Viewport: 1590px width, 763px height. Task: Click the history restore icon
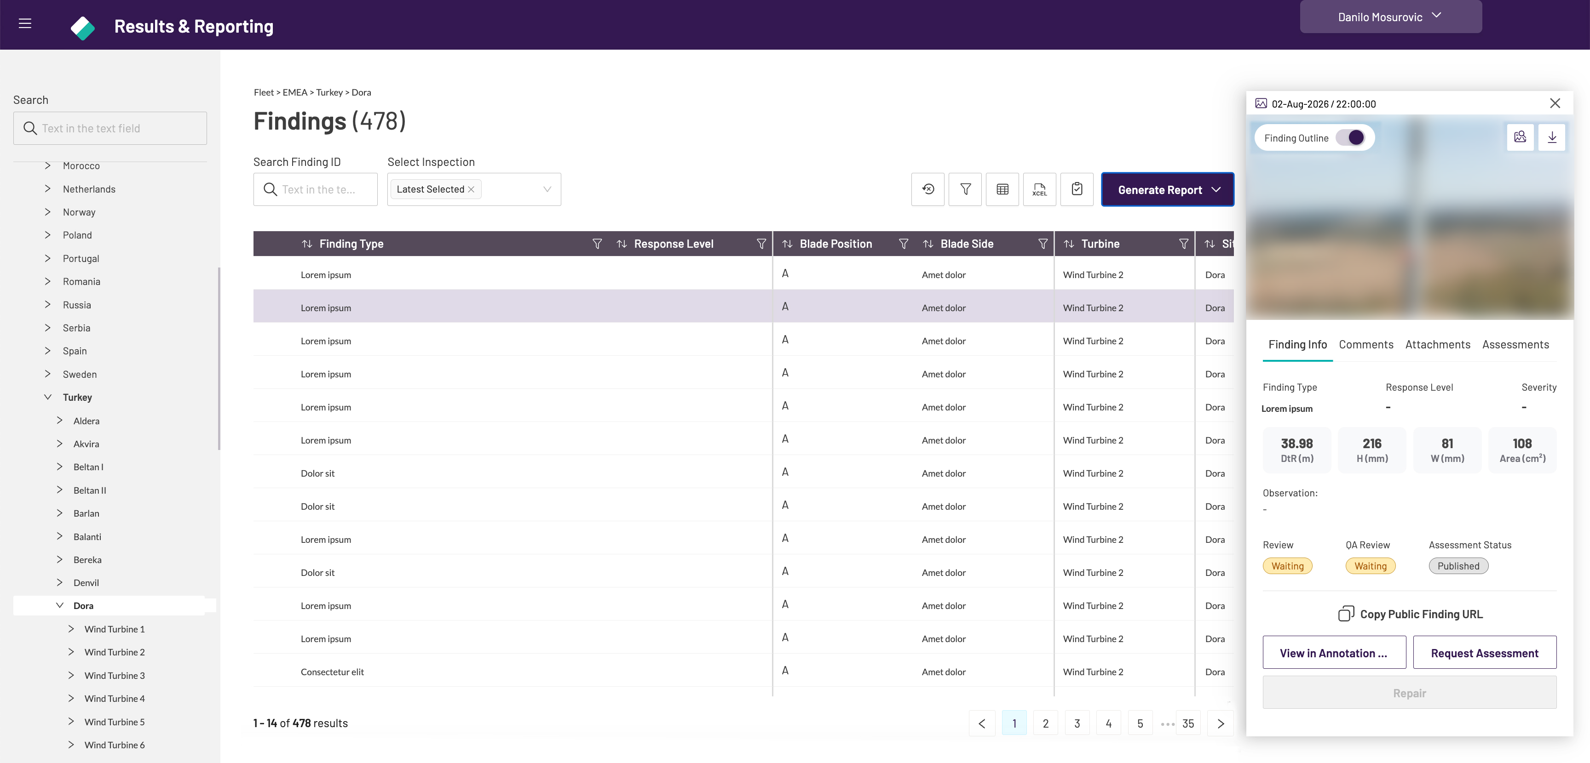coord(927,189)
